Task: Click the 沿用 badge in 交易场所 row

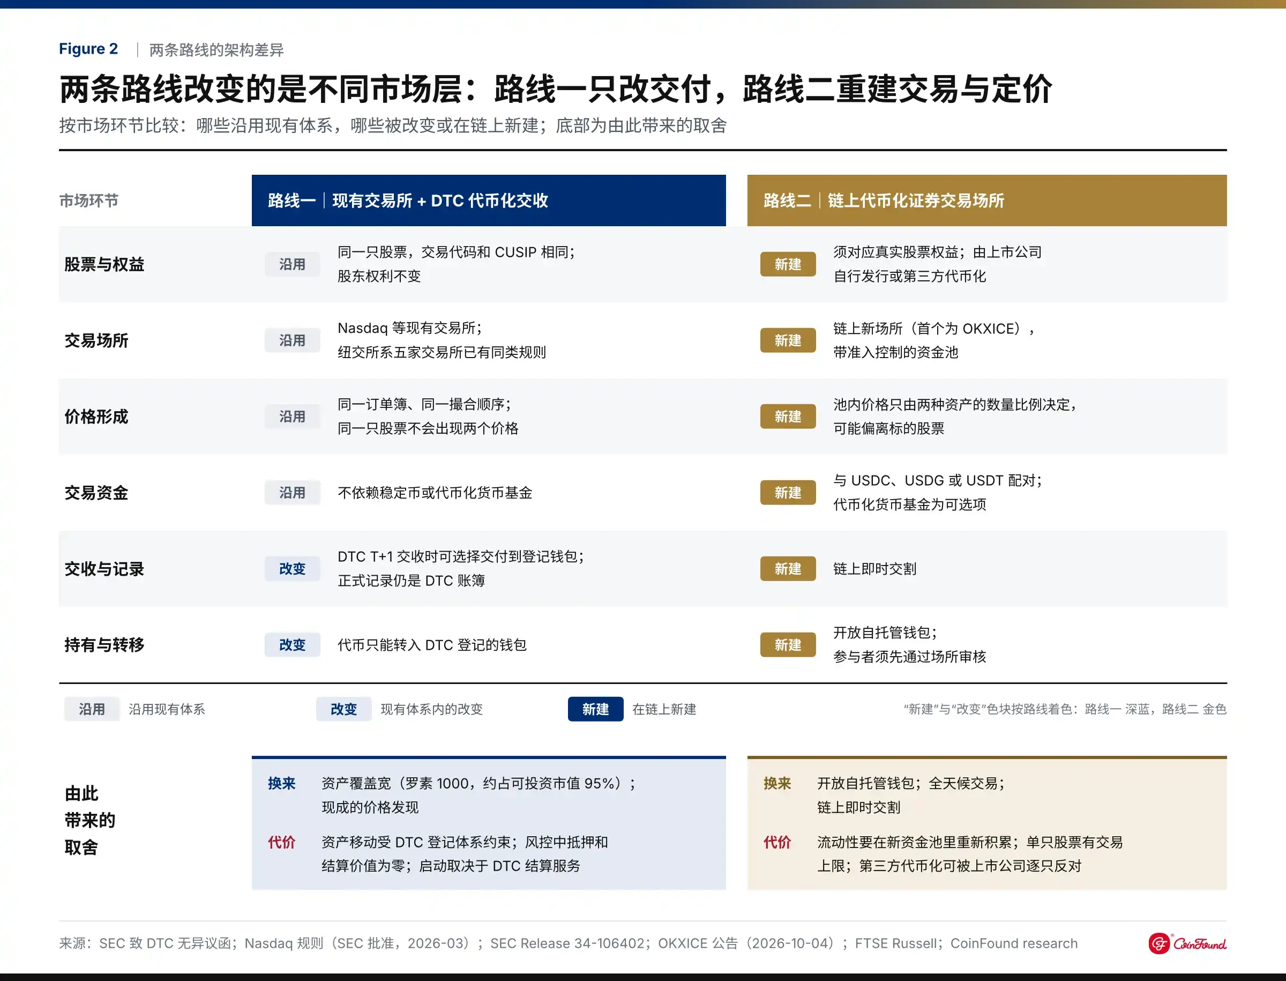Action: (x=292, y=340)
